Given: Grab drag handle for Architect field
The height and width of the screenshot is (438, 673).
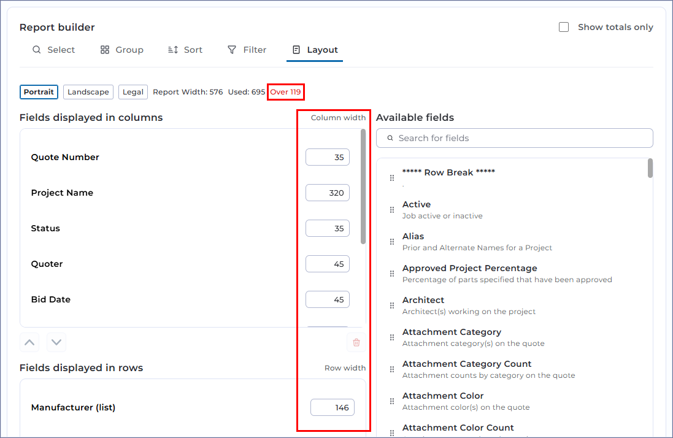Looking at the screenshot, I should pyautogui.click(x=392, y=305).
